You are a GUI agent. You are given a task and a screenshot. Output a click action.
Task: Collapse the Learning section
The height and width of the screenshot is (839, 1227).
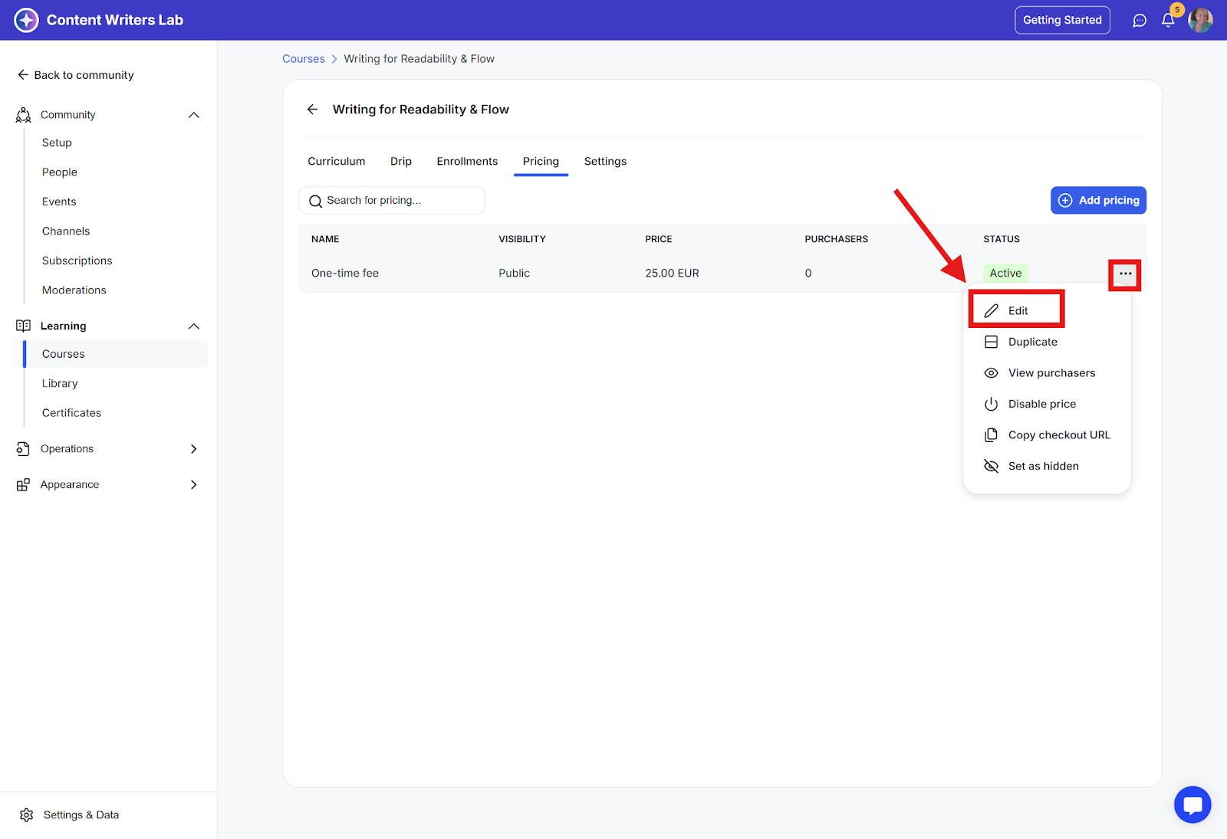194,326
